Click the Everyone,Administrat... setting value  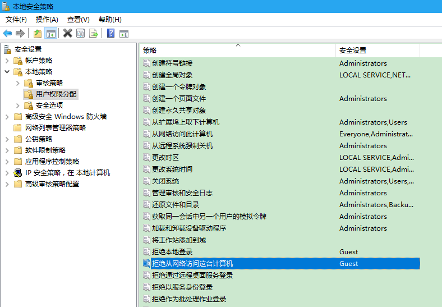click(x=376, y=134)
